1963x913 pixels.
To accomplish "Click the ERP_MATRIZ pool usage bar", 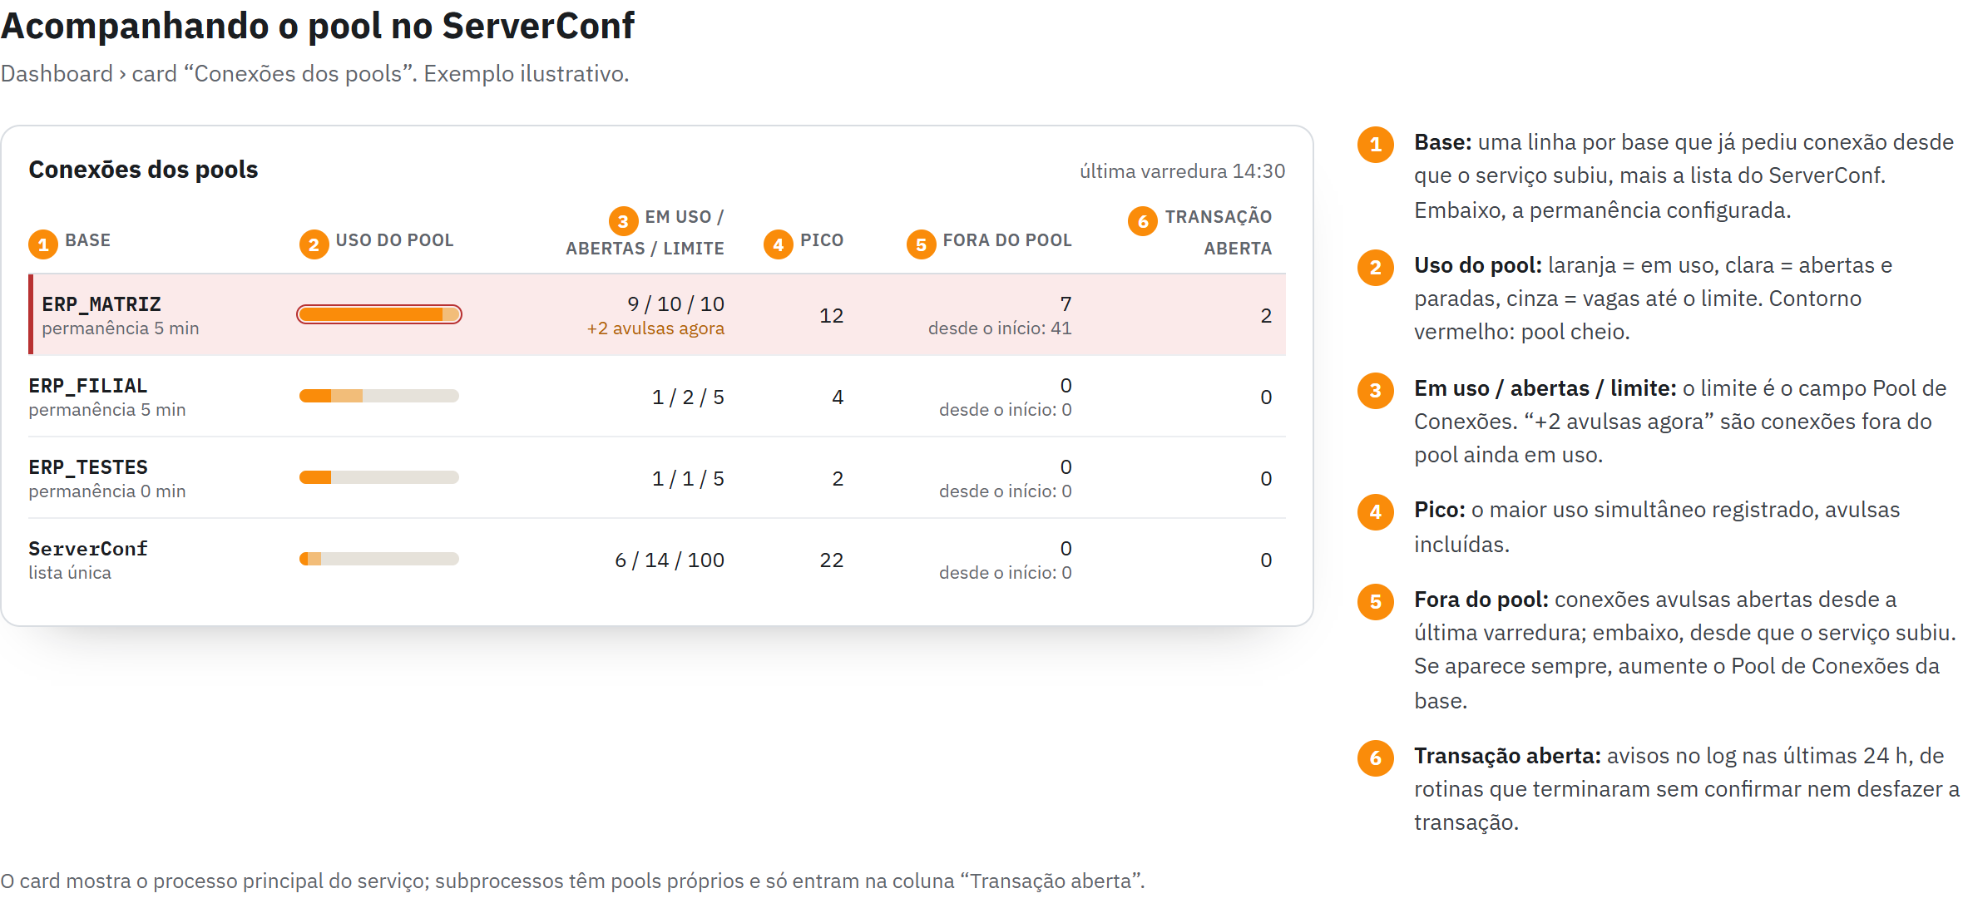I will coord(379,314).
